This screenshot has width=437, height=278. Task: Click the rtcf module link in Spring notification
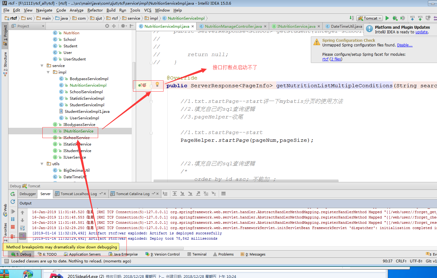point(325,59)
